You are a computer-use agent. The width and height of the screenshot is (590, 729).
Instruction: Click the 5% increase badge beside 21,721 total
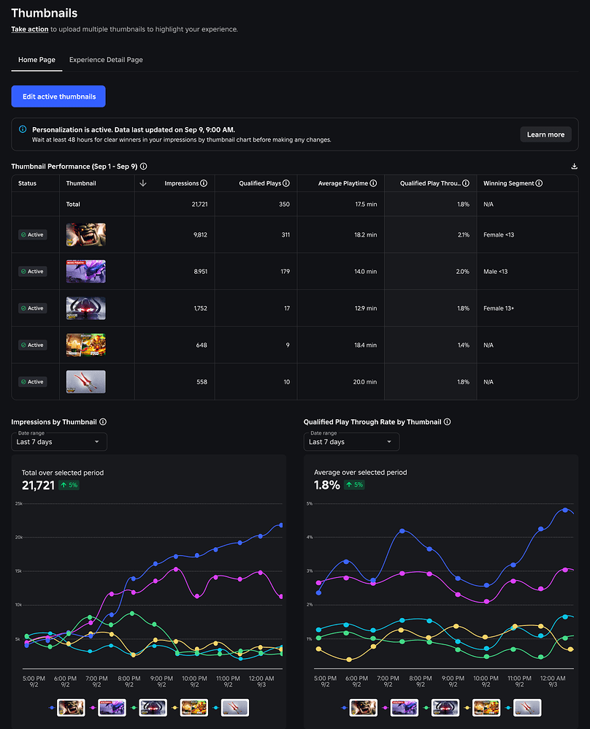69,485
